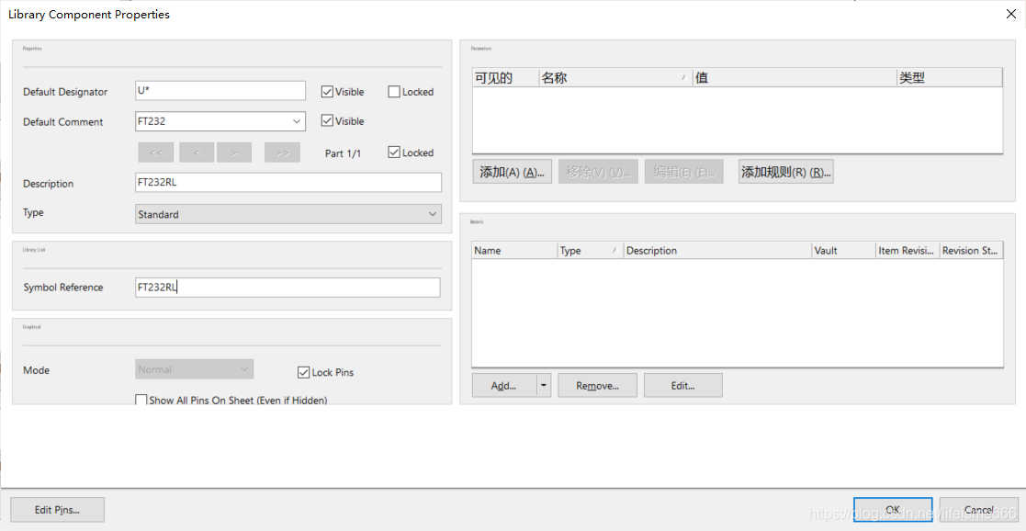Toggle Visible checkbox for Default Comment
This screenshot has width=1026, height=531.
(x=327, y=121)
